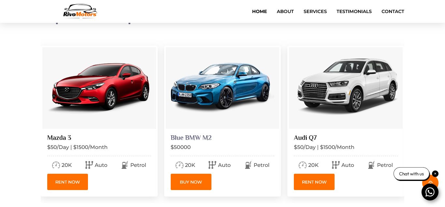Select the red Mazda 3 car image

[99, 88]
